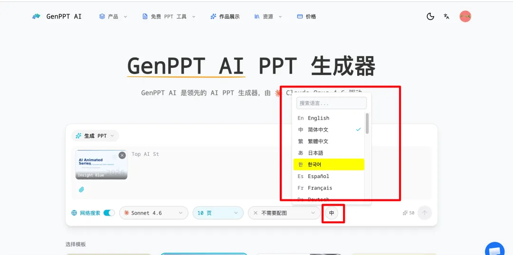Open the 产品 menu

(113, 16)
